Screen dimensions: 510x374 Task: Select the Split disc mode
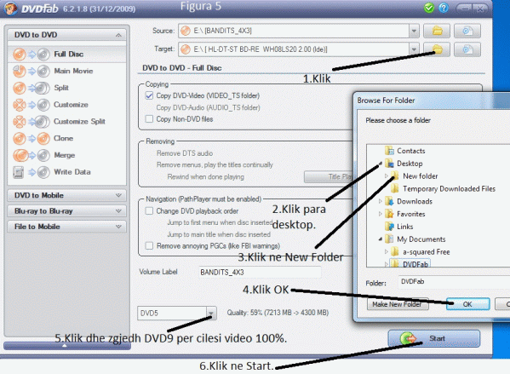(x=66, y=88)
